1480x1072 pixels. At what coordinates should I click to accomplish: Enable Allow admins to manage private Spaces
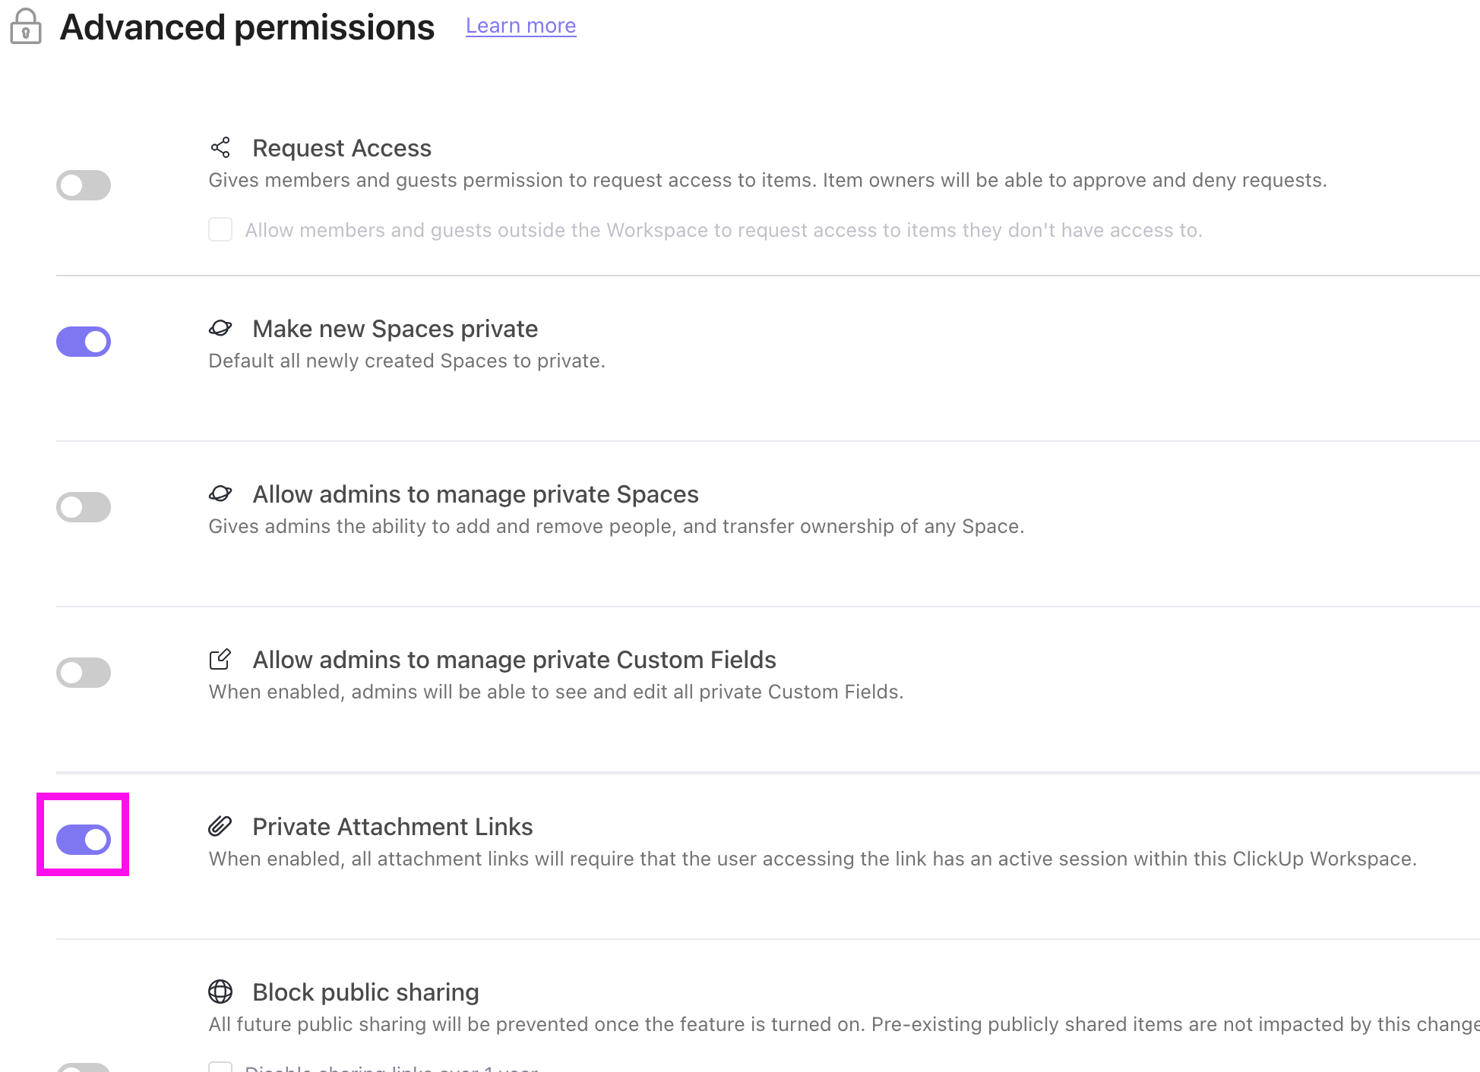84,507
